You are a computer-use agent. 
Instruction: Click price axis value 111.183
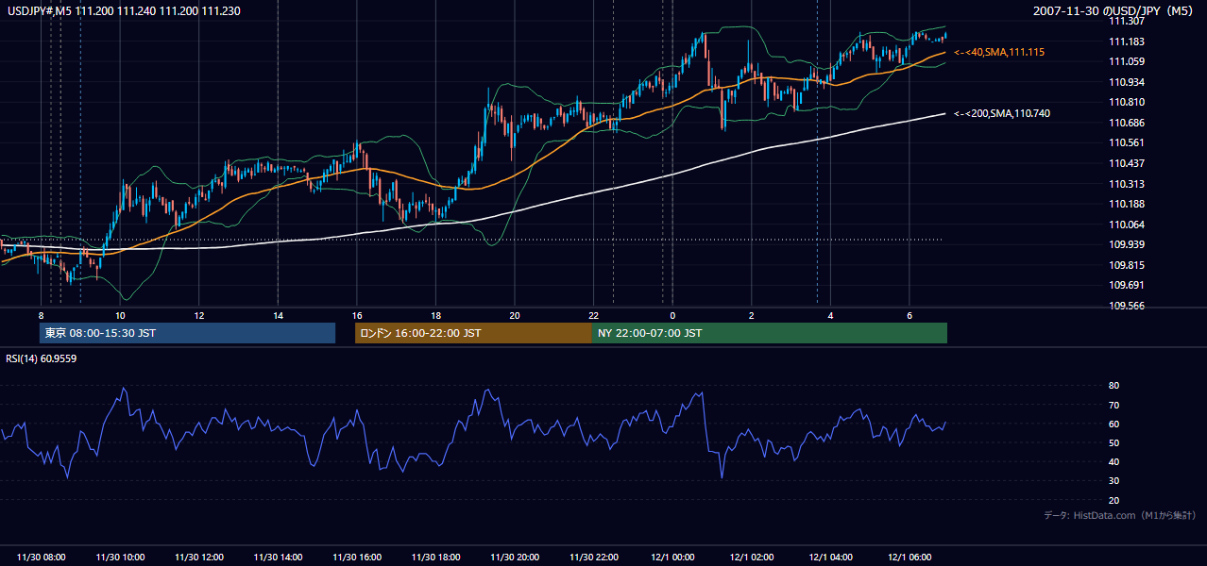1126,42
